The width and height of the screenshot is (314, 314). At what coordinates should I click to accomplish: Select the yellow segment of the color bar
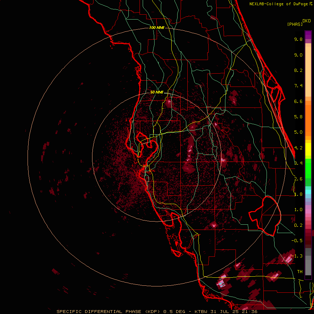[x=308, y=149]
